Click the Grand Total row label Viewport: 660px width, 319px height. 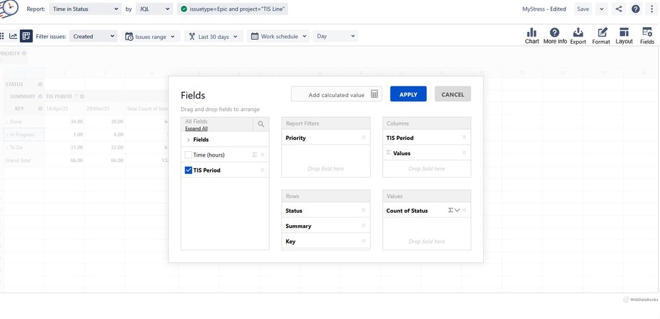click(18, 160)
